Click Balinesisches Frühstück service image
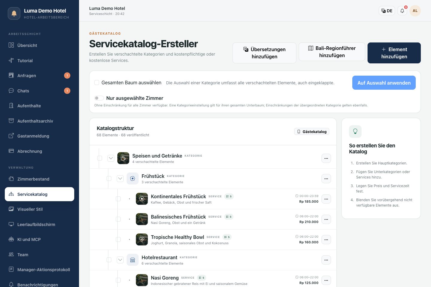This screenshot has height=287, width=431. click(142, 219)
